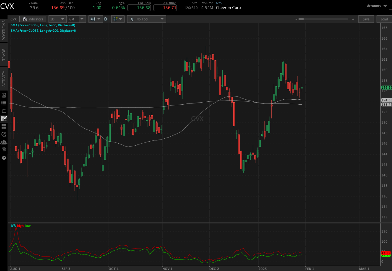Screen dimensions: 392x271
Task: Click the 2025 date axis label
Action: [262, 269]
